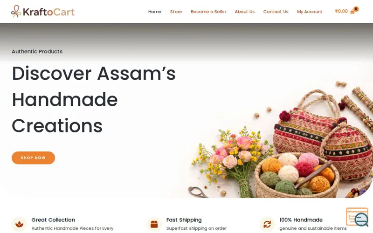This screenshot has width=373, height=233.
Task: Click the Fast Shipping heading
Action: [184, 220]
